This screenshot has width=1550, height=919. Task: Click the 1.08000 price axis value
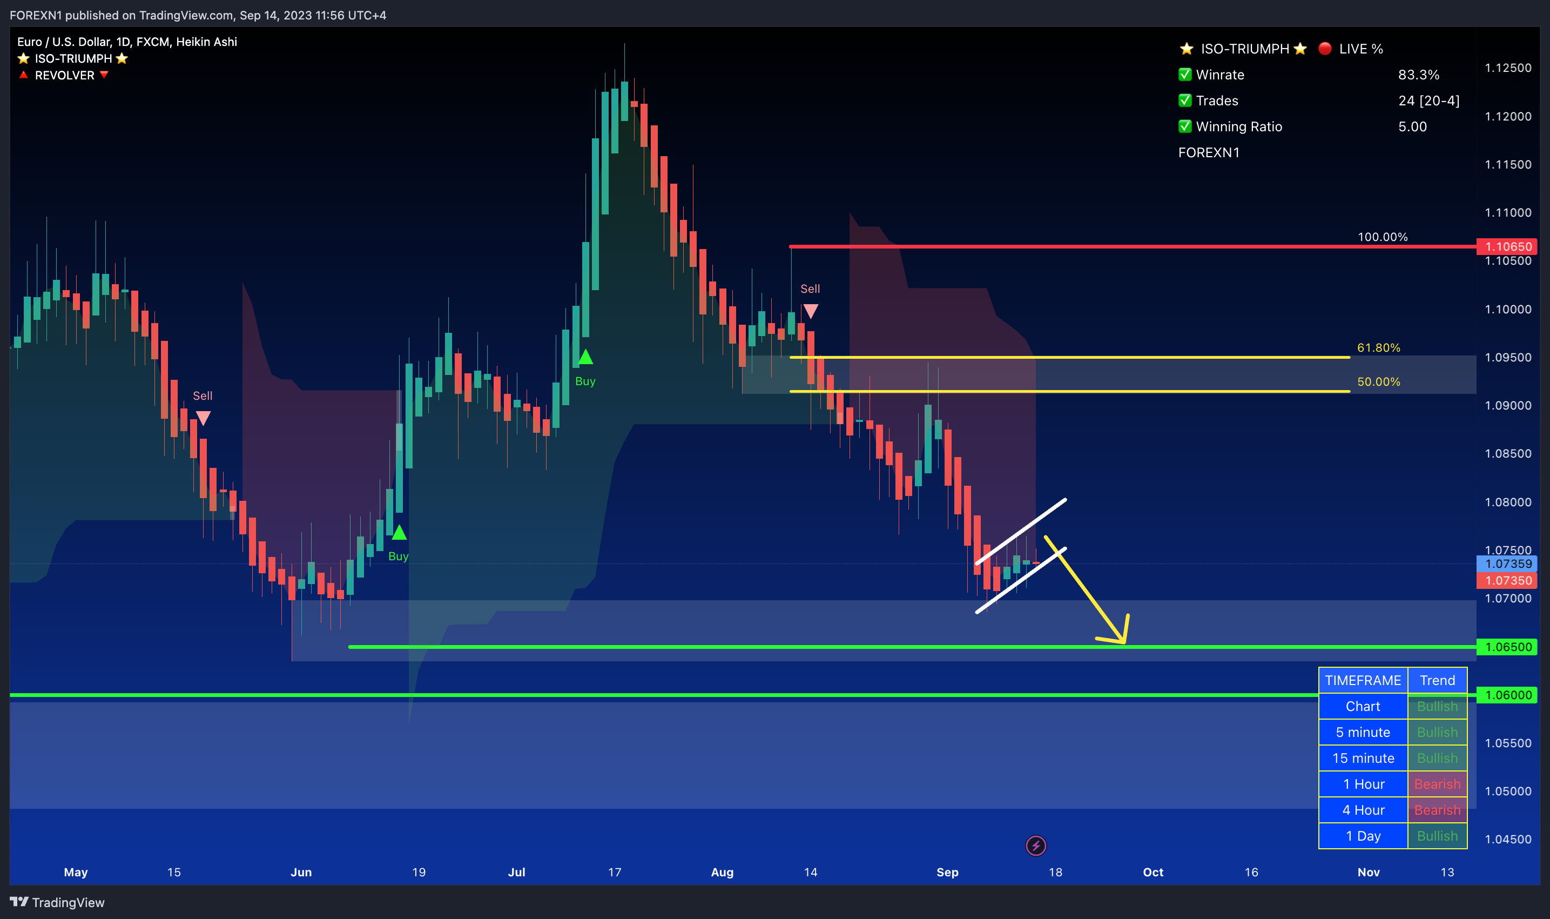(x=1508, y=501)
